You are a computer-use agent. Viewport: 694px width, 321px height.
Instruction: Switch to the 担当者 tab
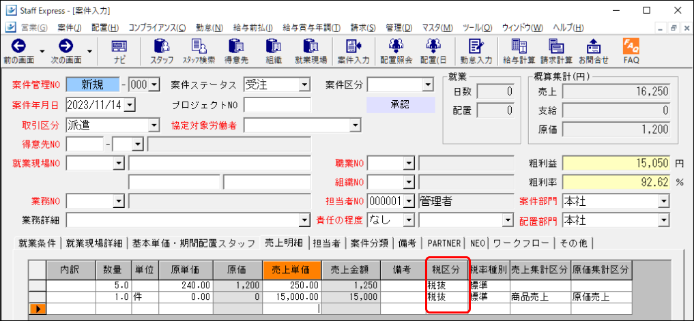[x=326, y=243]
